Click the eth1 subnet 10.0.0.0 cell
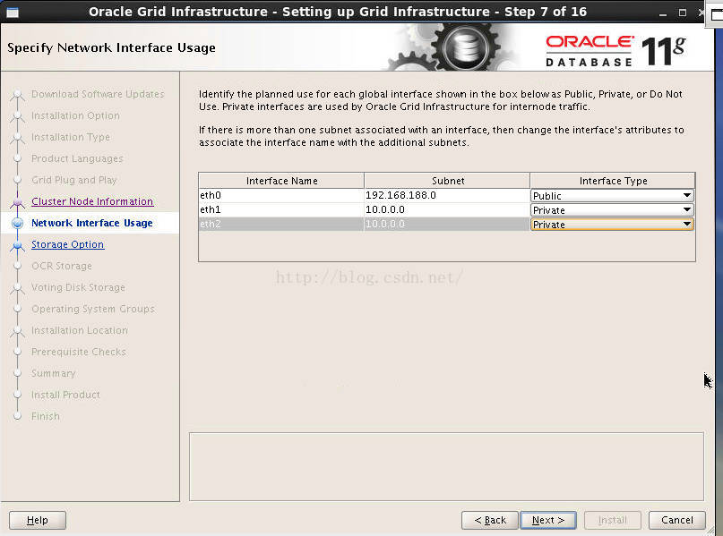The image size is (723, 536). (447, 209)
